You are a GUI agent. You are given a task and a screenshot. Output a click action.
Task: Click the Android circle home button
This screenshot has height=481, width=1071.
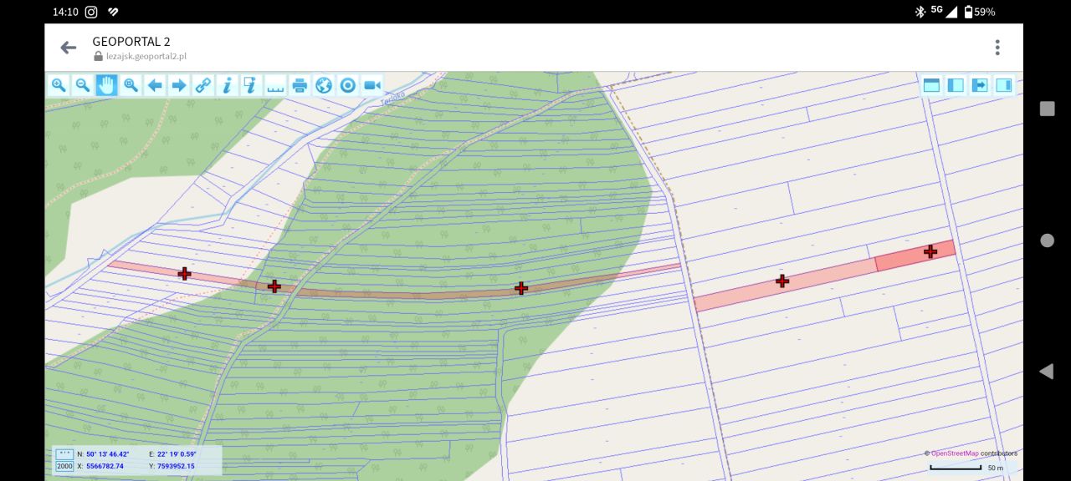click(1047, 240)
